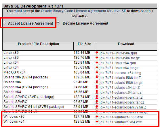Download jdk-7u71-solaris-i586.tar.Z file link
The image size is (160, 127).
coord(120,78)
